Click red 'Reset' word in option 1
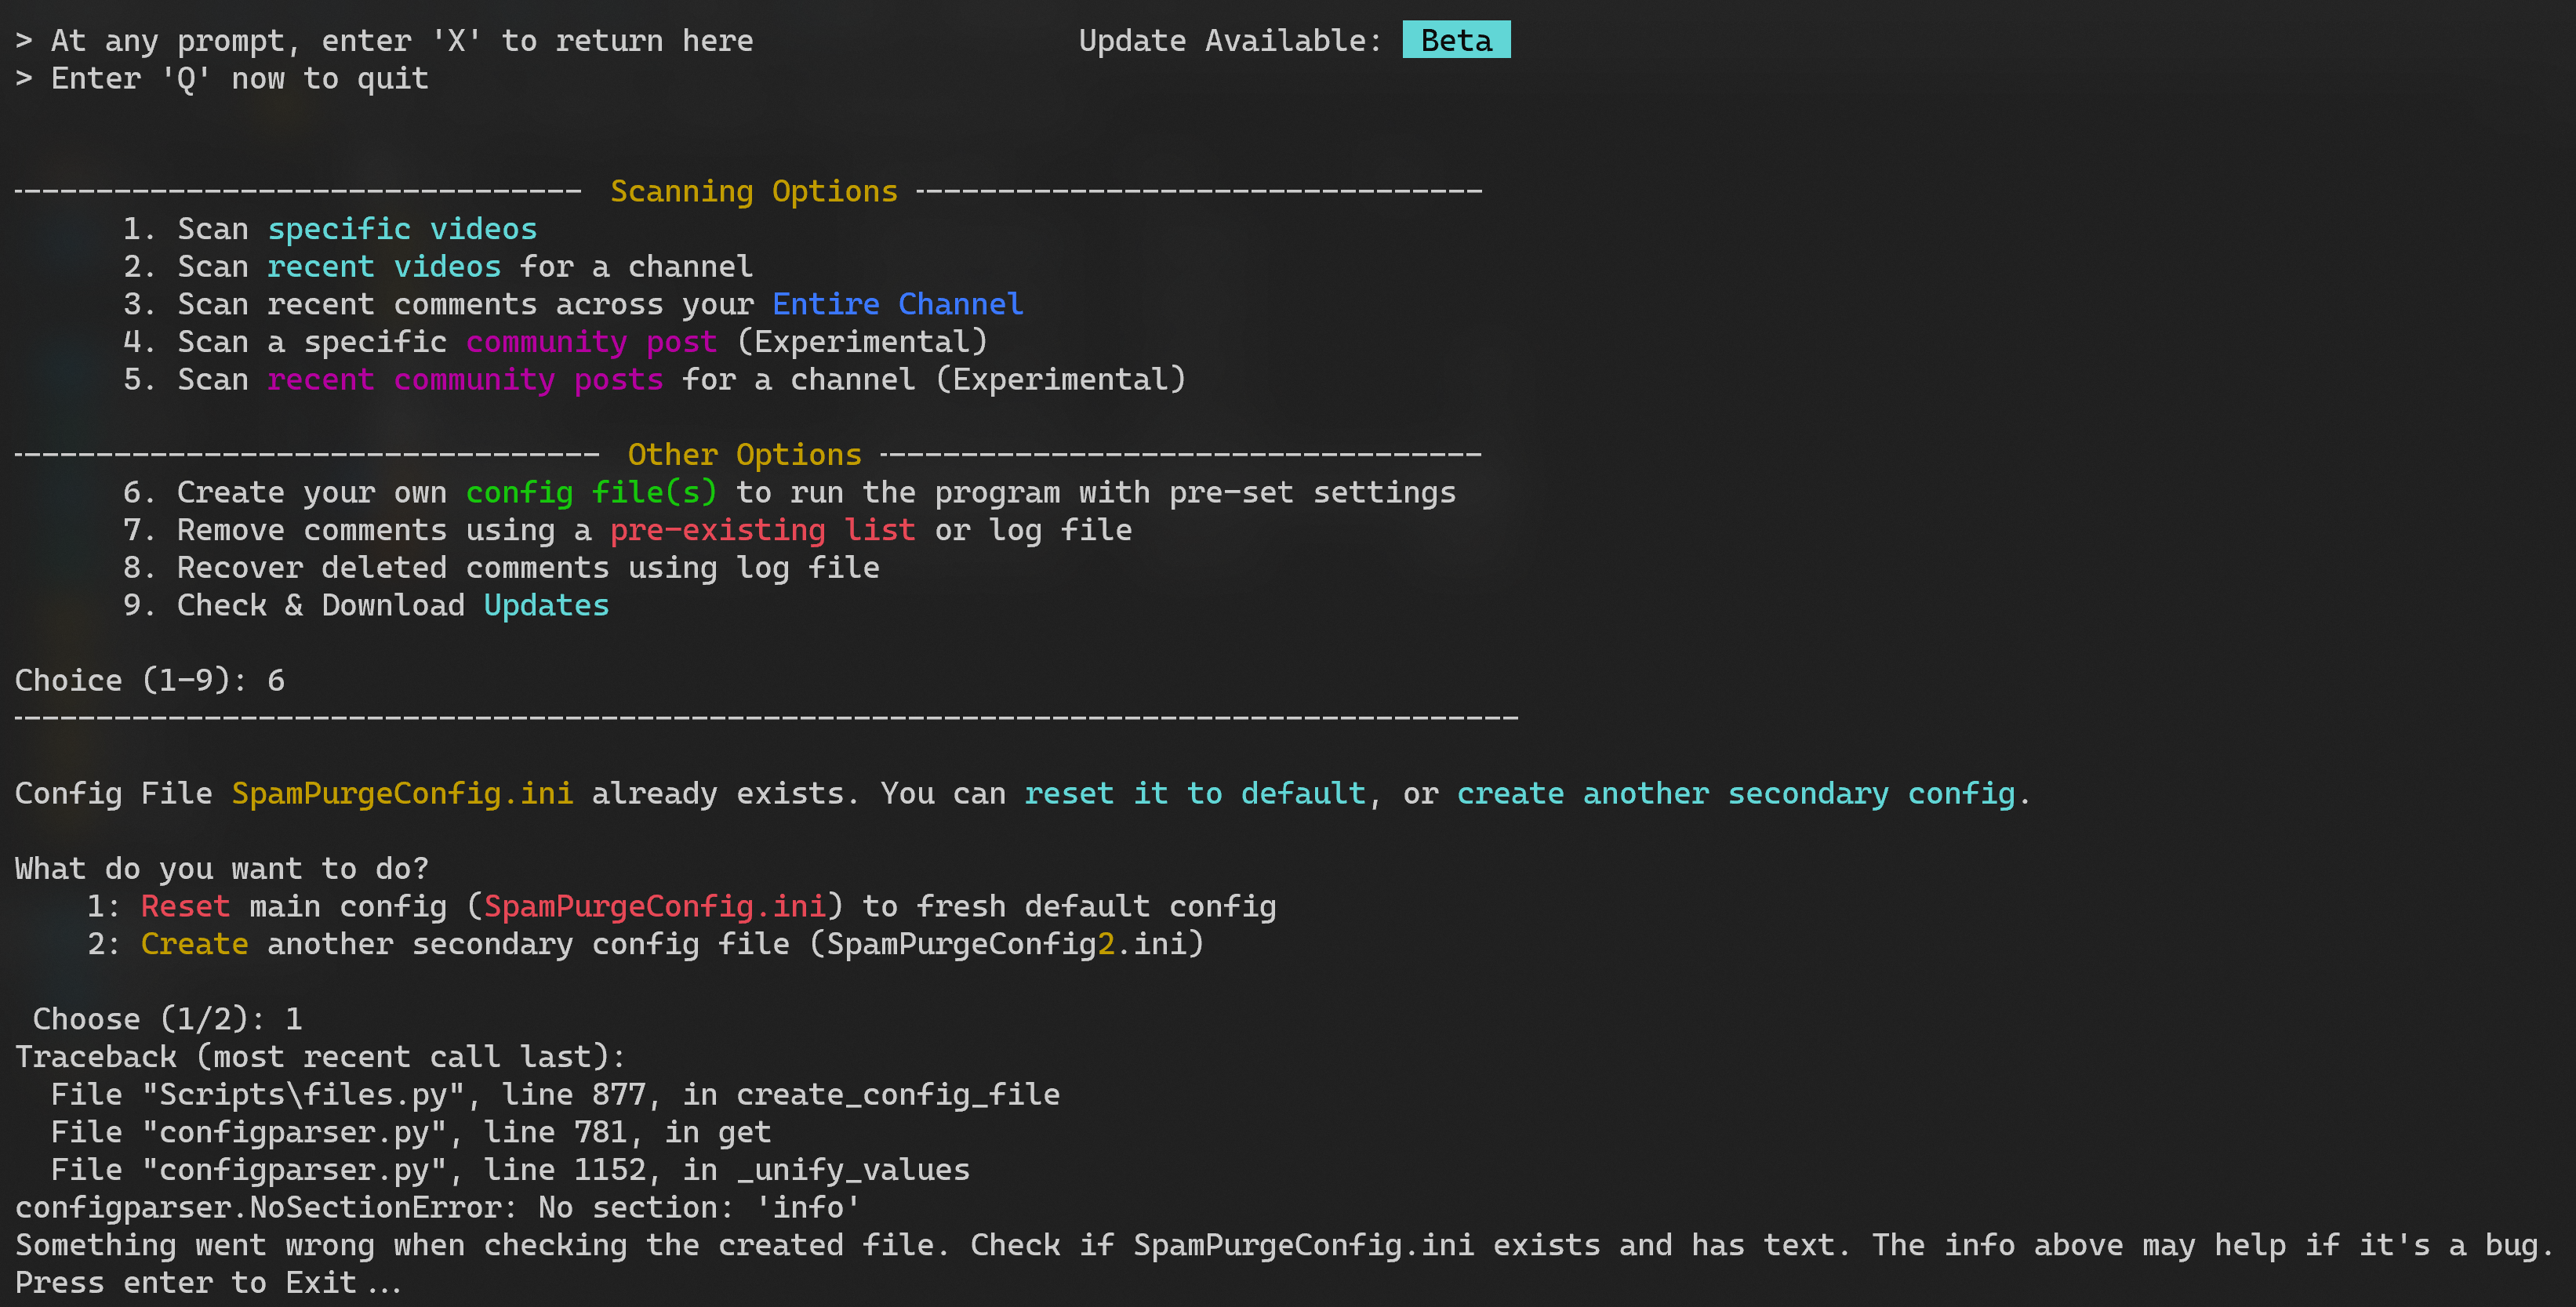 [x=185, y=907]
